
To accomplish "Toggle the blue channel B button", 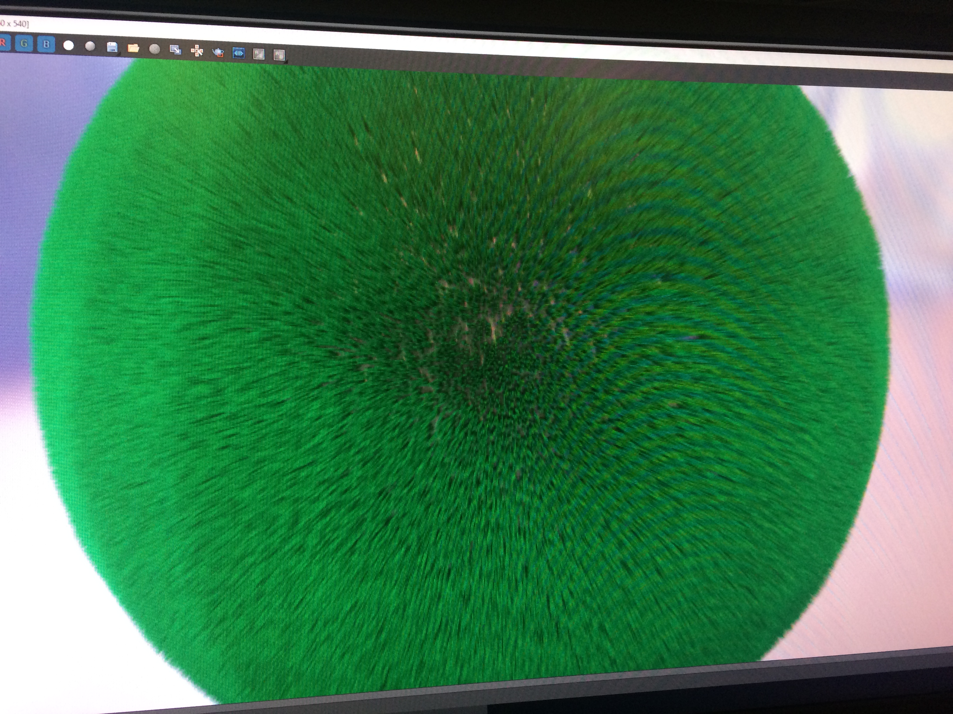I will (x=46, y=44).
